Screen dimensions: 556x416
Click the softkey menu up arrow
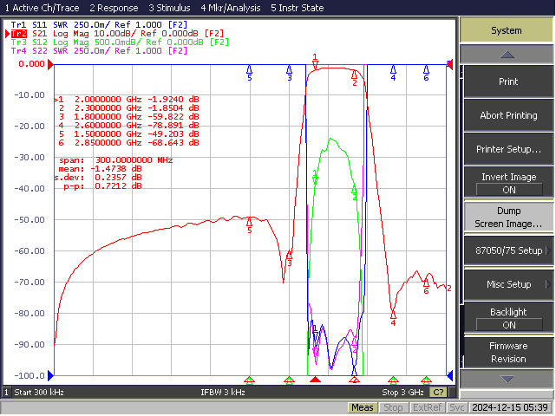(x=507, y=55)
